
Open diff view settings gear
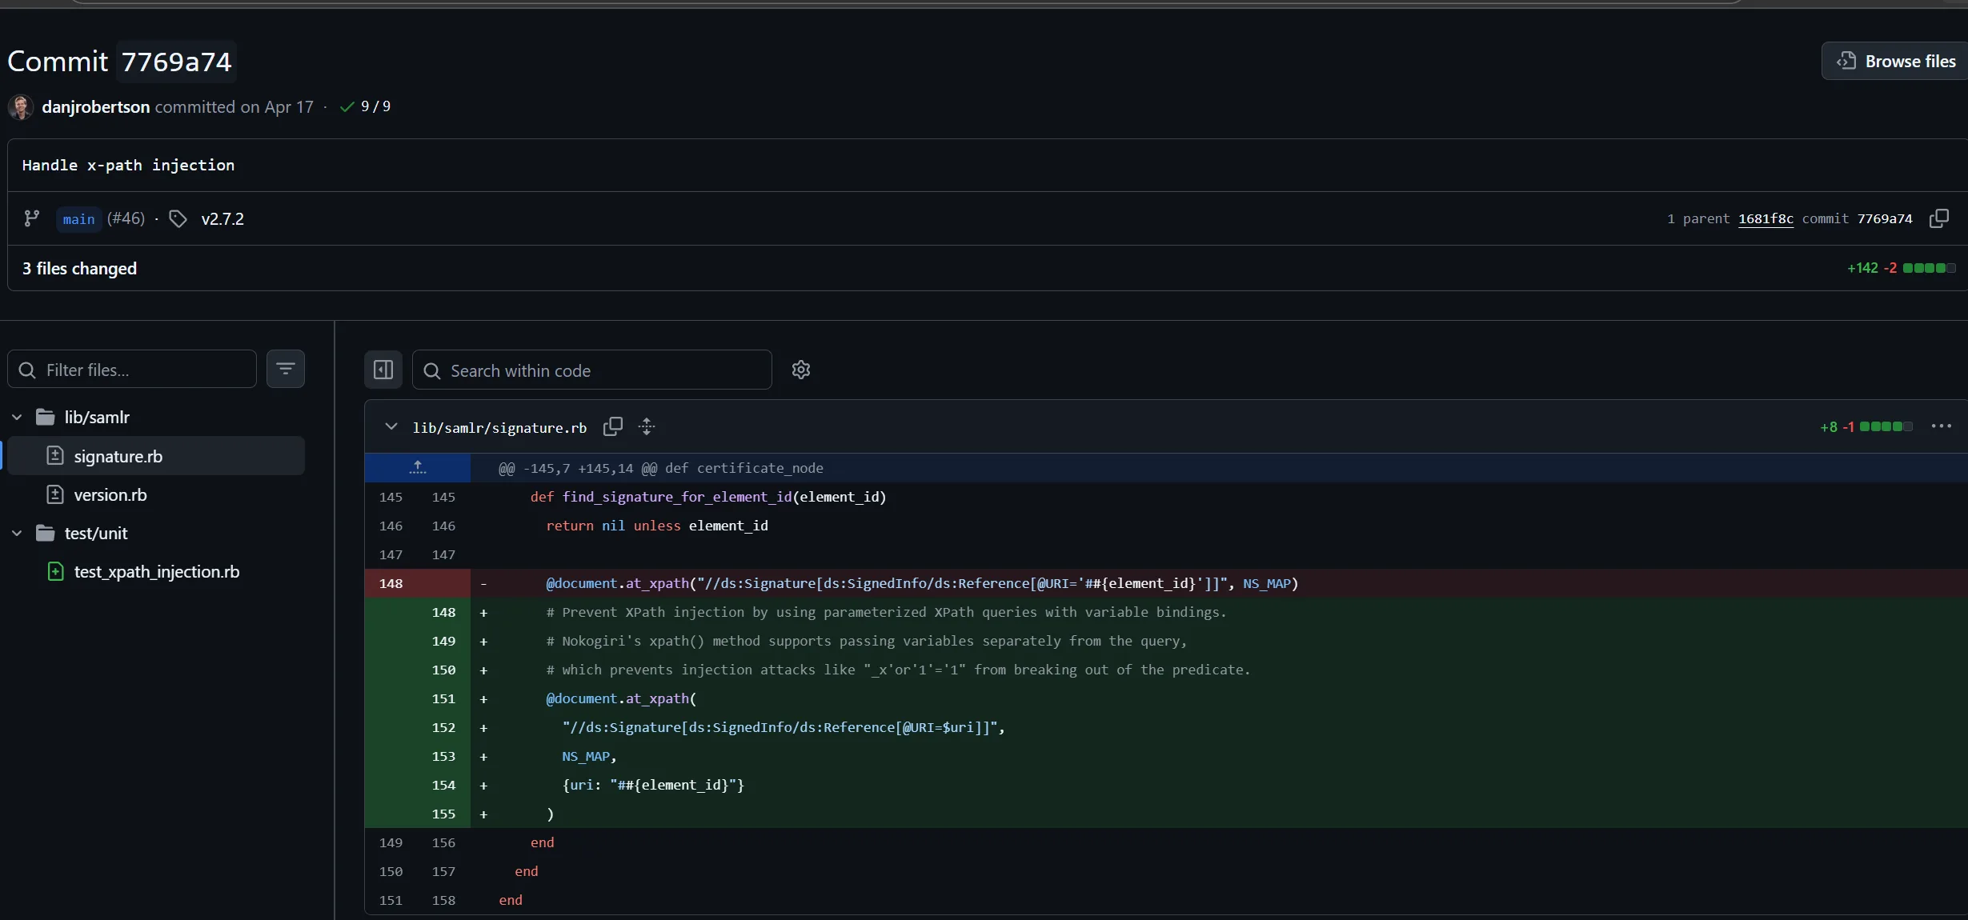[x=801, y=370]
